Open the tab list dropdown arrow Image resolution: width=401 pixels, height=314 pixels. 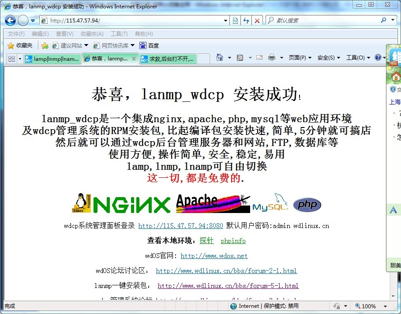point(20,59)
